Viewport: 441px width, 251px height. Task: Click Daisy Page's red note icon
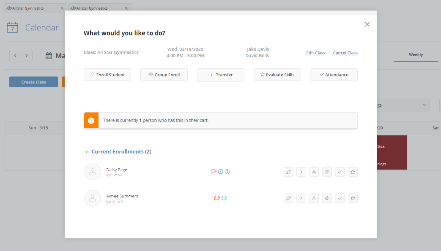pos(214,172)
